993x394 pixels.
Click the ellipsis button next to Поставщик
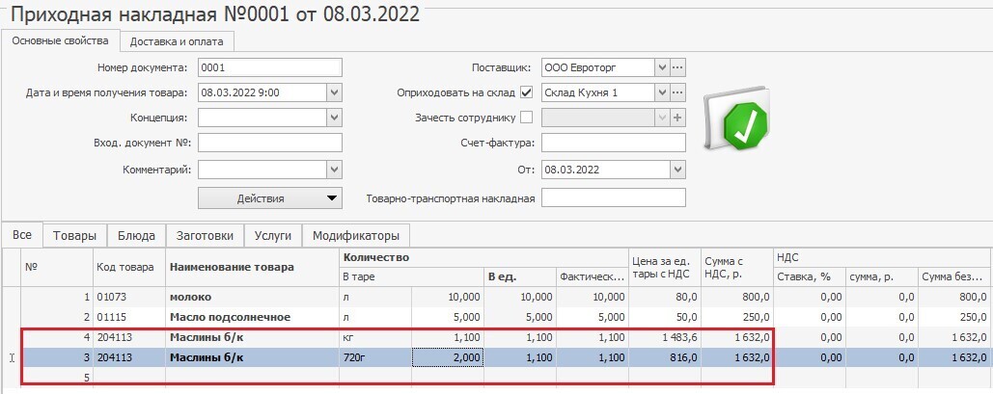click(677, 67)
